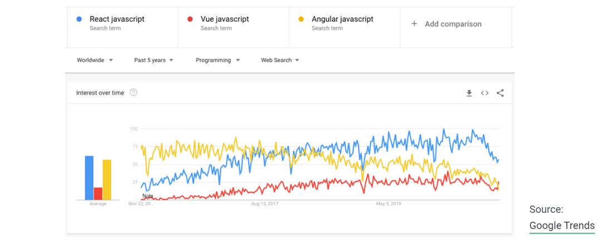Click the download chart icon
This screenshot has height=240, width=601.
click(469, 93)
